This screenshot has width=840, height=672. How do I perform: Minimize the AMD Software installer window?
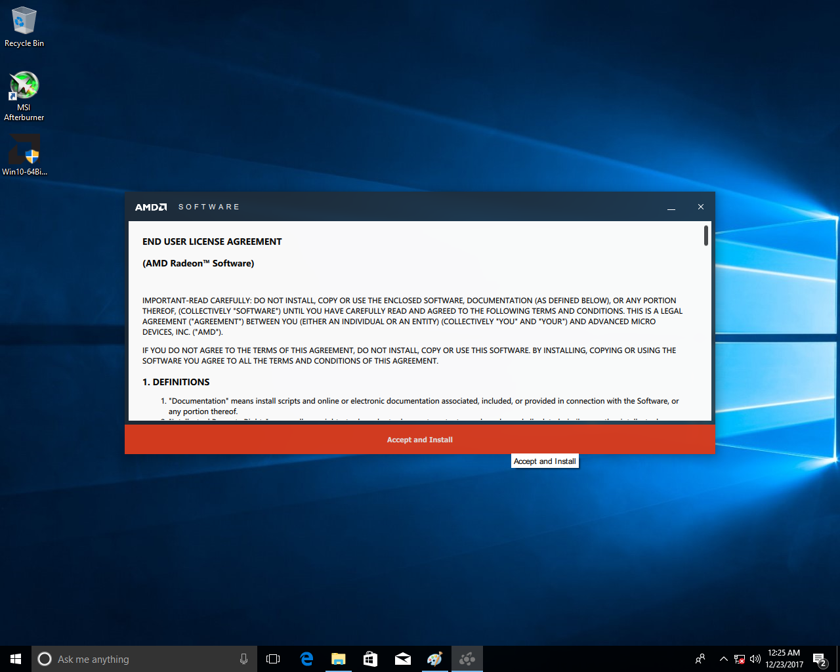coord(671,207)
